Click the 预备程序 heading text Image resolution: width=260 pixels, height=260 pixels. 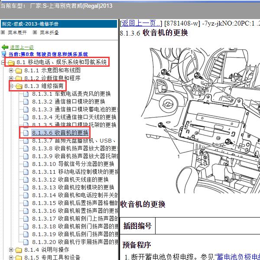click(x=136, y=245)
